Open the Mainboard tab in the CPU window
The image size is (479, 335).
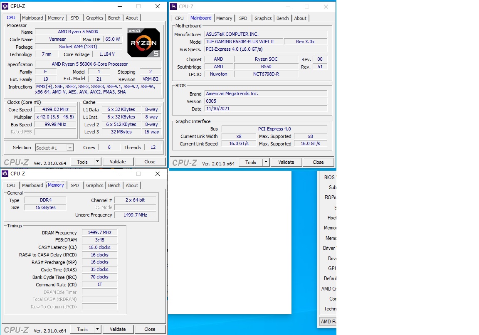click(x=32, y=18)
